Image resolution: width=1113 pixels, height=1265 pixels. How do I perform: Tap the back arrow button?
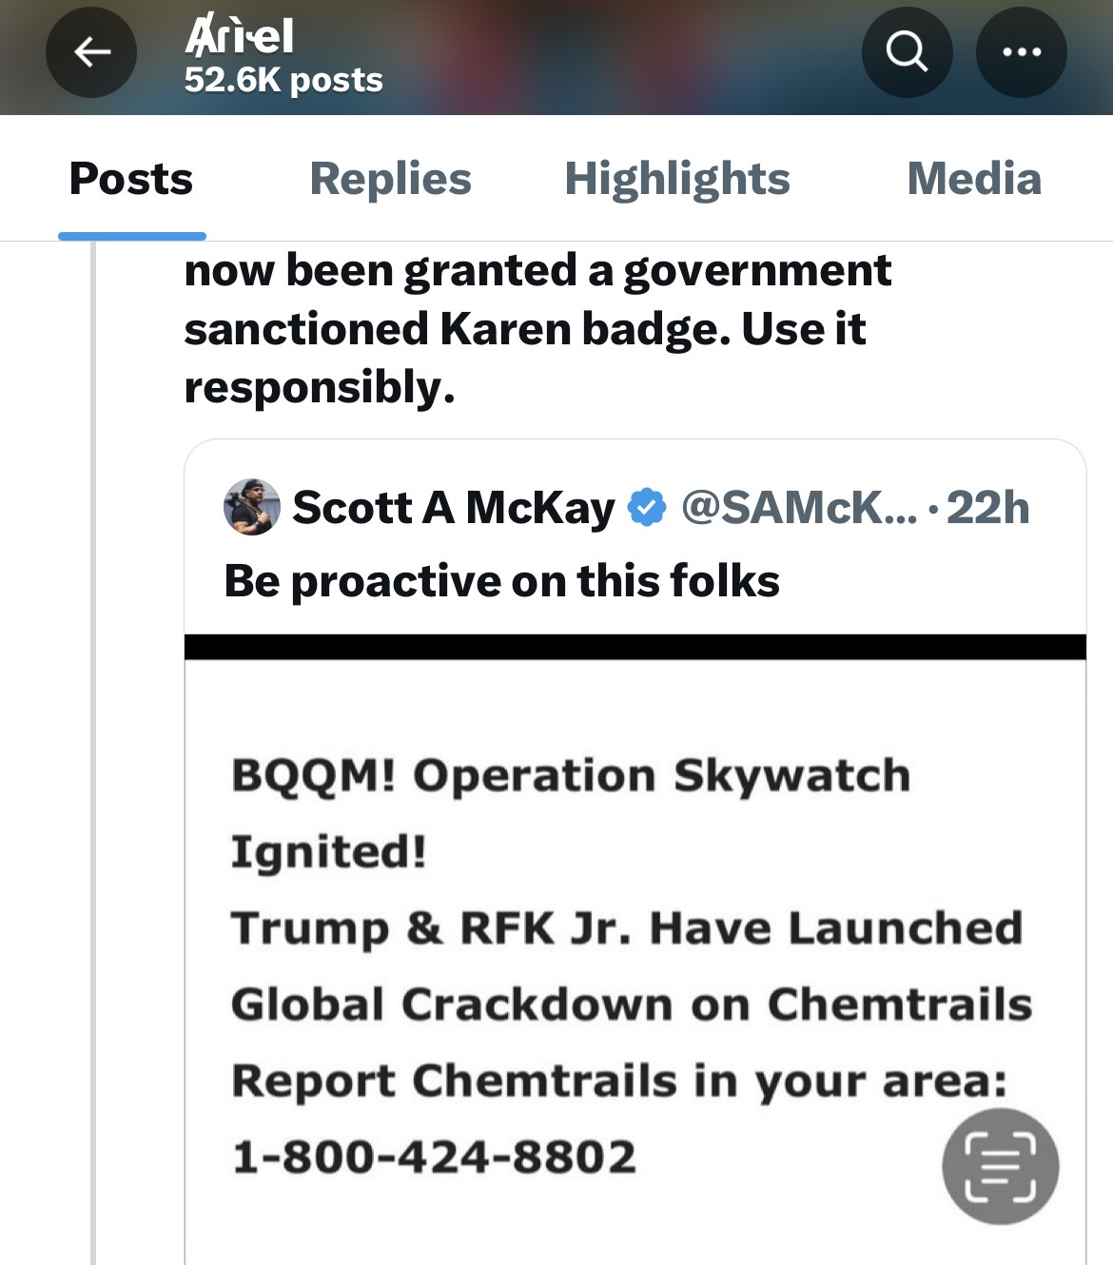91,51
